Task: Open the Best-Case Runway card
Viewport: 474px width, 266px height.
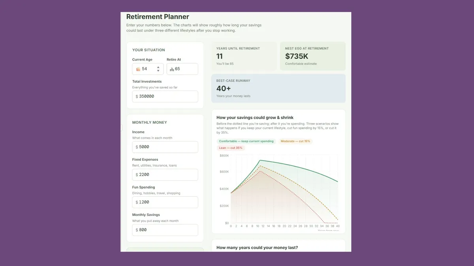Action: point(278,88)
